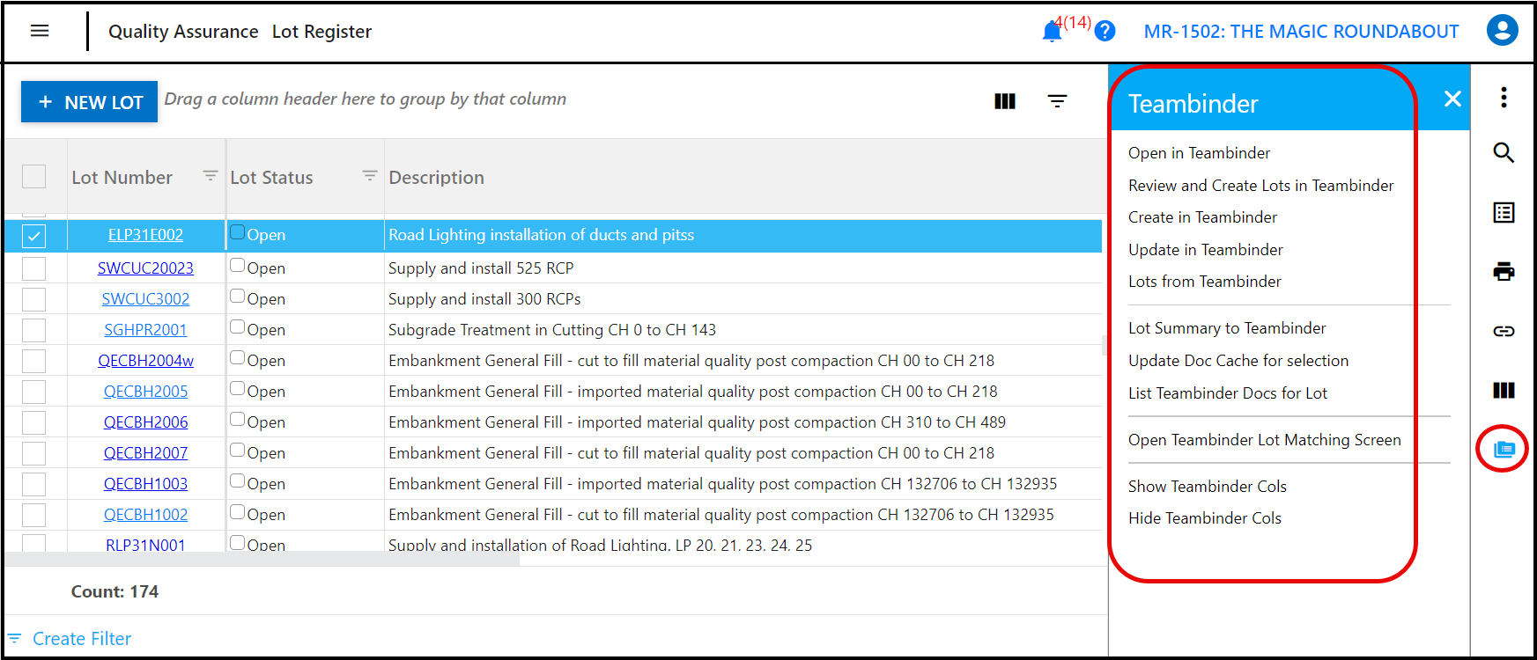Close the Teambinder panel
The height and width of the screenshot is (660, 1537).
click(x=1452, y=99)
